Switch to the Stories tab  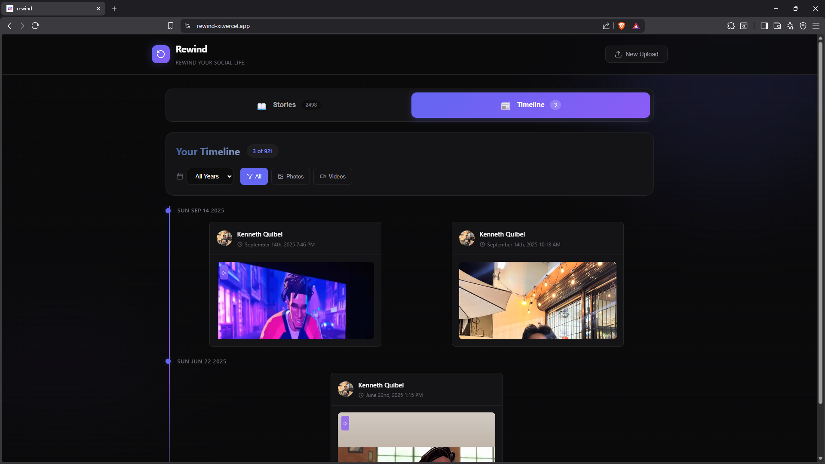(x=284, y=104)
